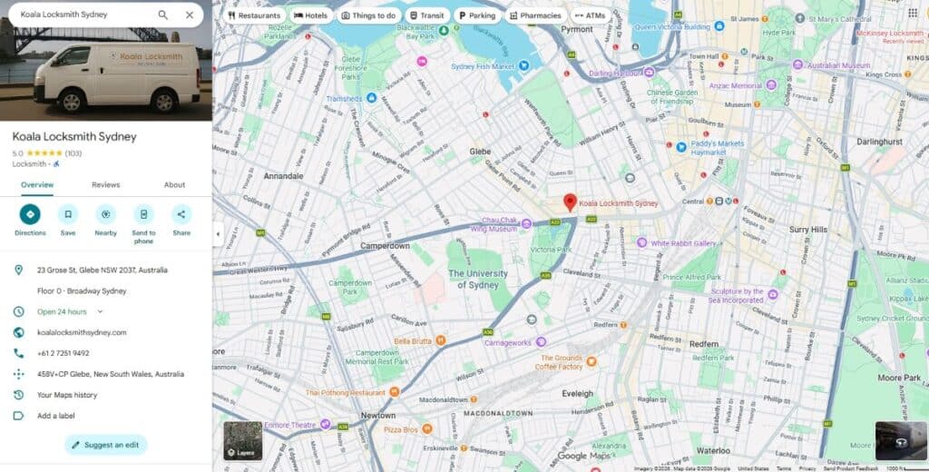
Task: Open Nearby search icon
Action: coord(105,214)
